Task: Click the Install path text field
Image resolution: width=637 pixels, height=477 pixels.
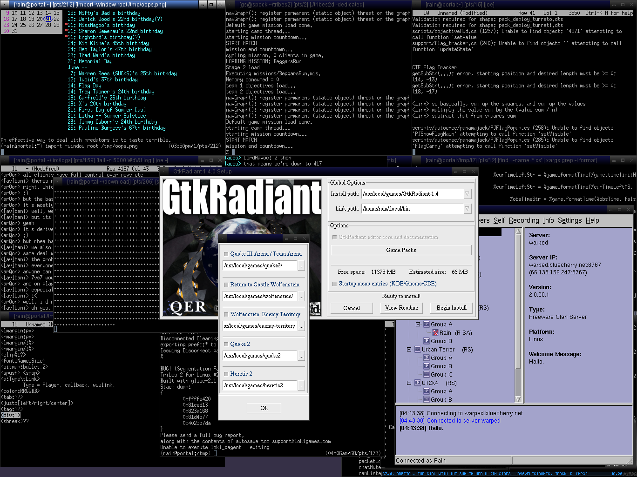Action: pos(413,194)
